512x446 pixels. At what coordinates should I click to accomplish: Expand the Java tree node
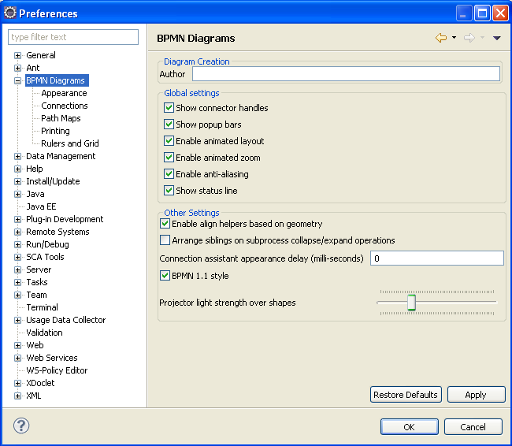17,194
